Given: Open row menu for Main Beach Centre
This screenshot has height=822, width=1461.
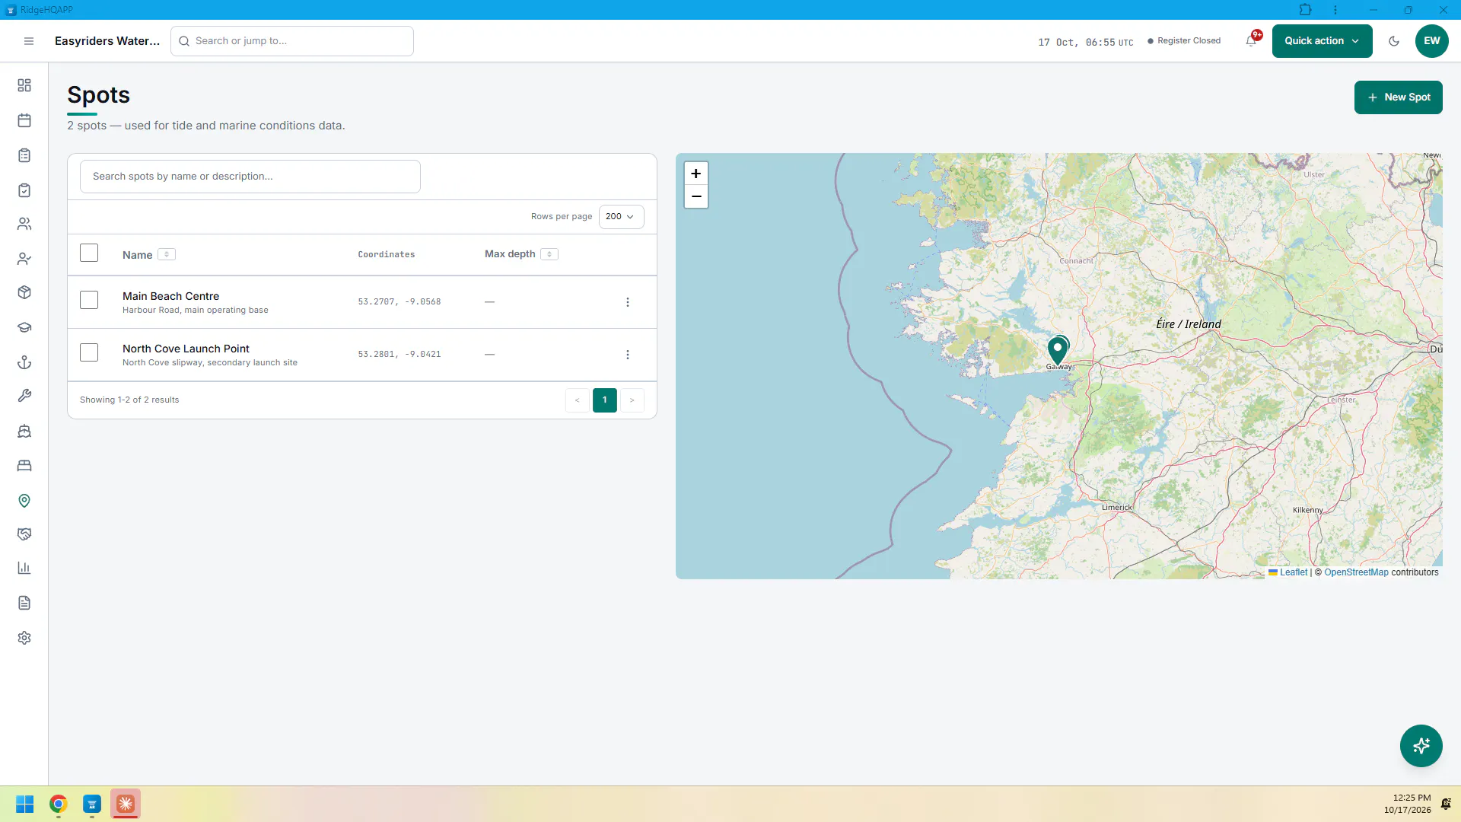Looking at the screenshot, I should pyautogui.click(x=628, y=302).
